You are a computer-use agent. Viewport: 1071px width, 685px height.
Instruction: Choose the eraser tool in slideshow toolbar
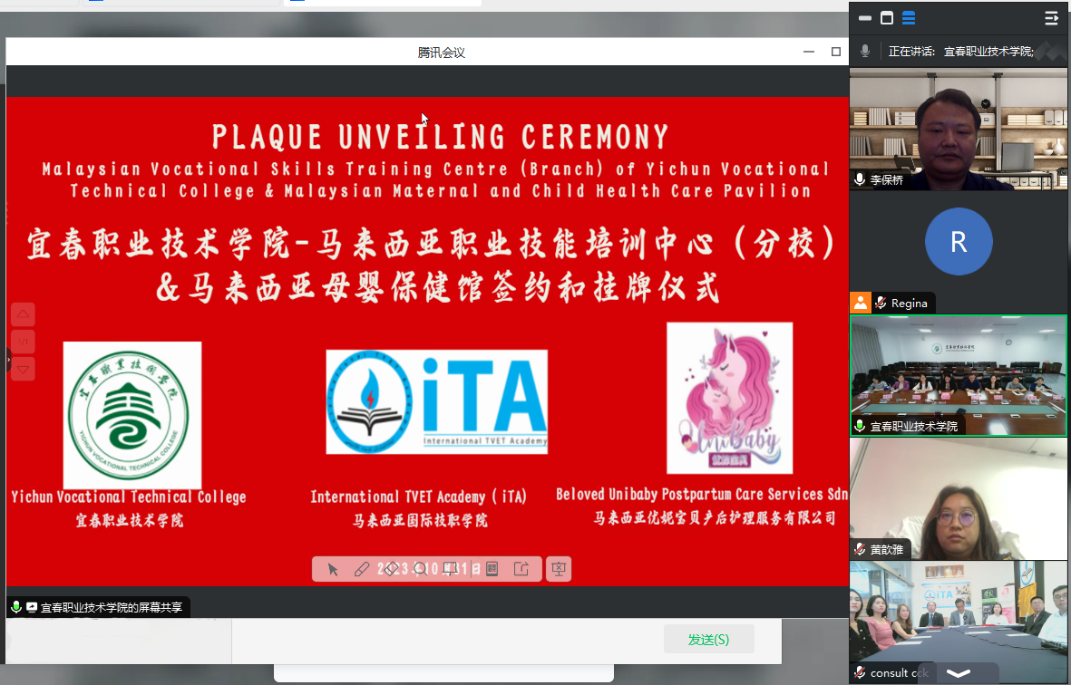click(x=391, y=569)
